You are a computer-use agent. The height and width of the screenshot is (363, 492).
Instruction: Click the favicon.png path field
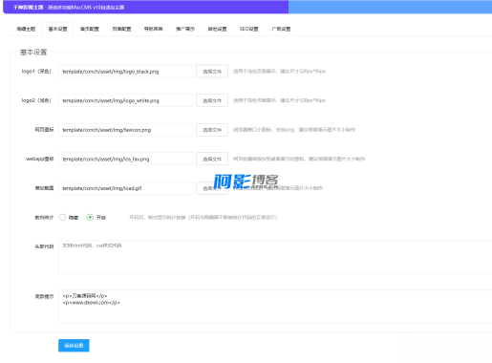point(126,130)
